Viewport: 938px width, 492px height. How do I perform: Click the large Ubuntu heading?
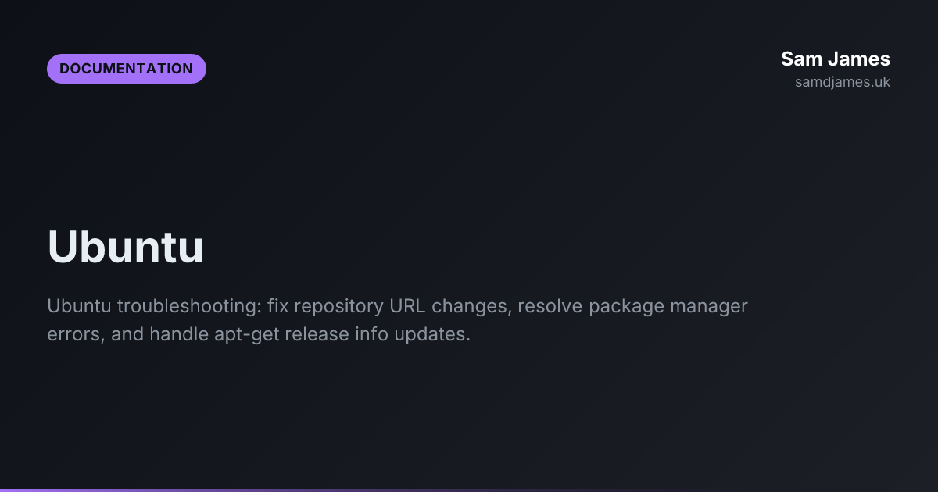[x=126, y=248]
